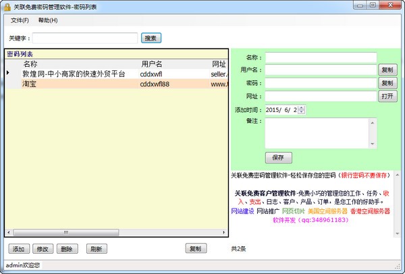Click the www. URL cell in 淘宝 row
This screenshot has height=274, width=405.
coord(219,84)
